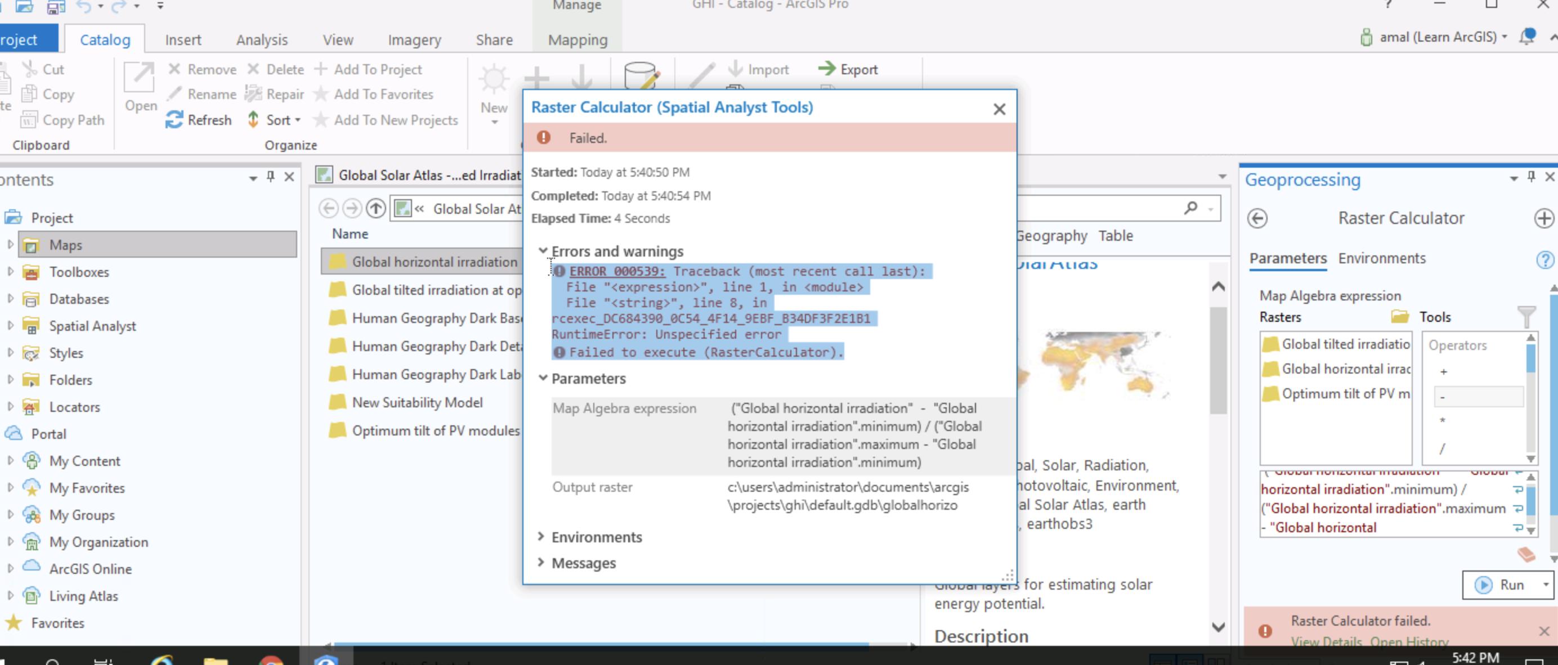Open the Analysis ribbon tab
Viewport: 1558px width, 665px height.
[262, 39]
